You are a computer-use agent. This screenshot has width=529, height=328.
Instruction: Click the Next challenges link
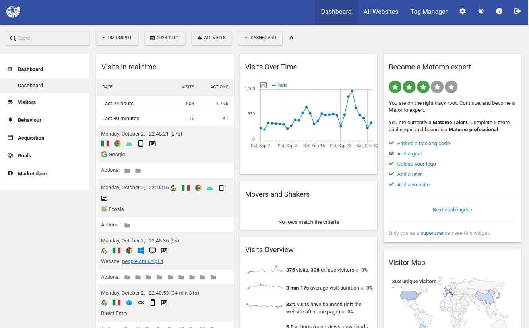click(452, 209)
